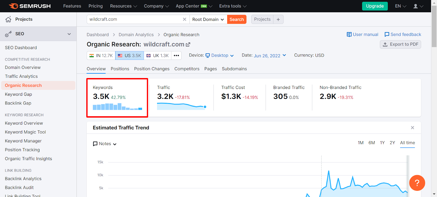The width and height of the screenshot is (437, 197).
Task: Open the user account icon menu
Action: tap(418, 6)
